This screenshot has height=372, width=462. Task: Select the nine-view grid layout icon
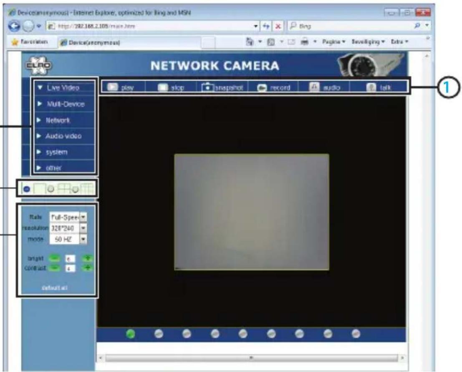click(88, 189)
